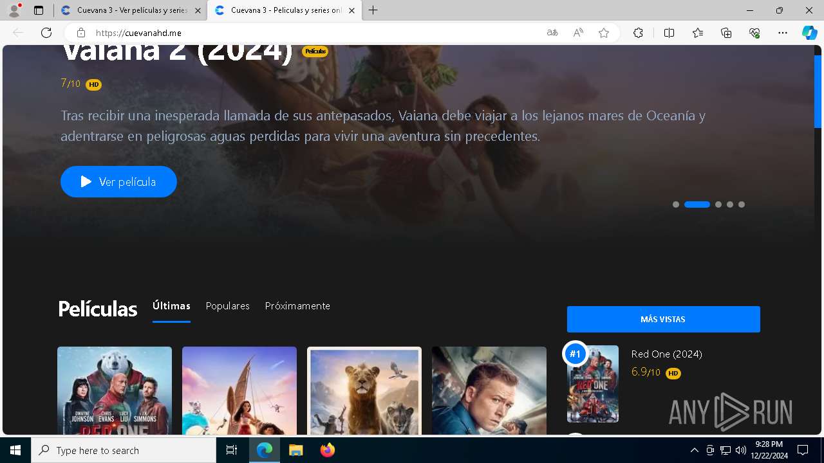Select the active Cuevana 3 Peliculas tab
824x463 pixels.
pyautogui.click(x=285, y=10)
